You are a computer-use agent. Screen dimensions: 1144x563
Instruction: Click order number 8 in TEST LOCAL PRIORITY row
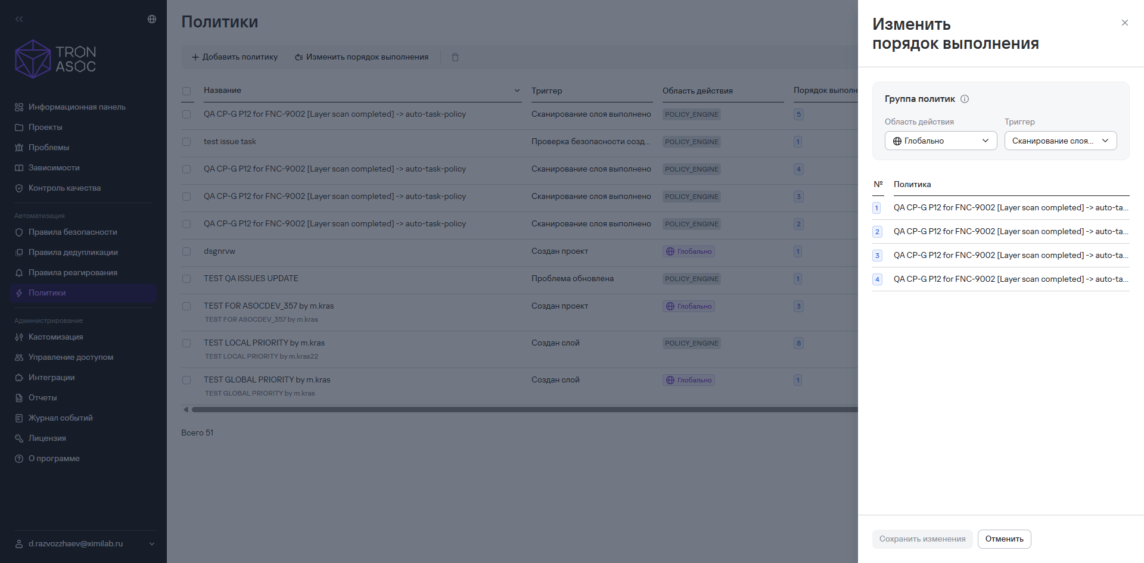coord(798,343)
